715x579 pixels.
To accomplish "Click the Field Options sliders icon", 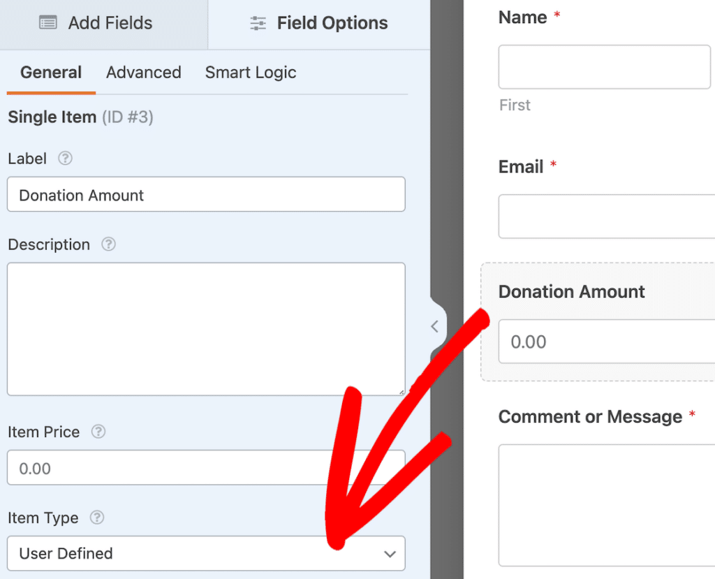I will pyautogui.click(x=258, y=22).
